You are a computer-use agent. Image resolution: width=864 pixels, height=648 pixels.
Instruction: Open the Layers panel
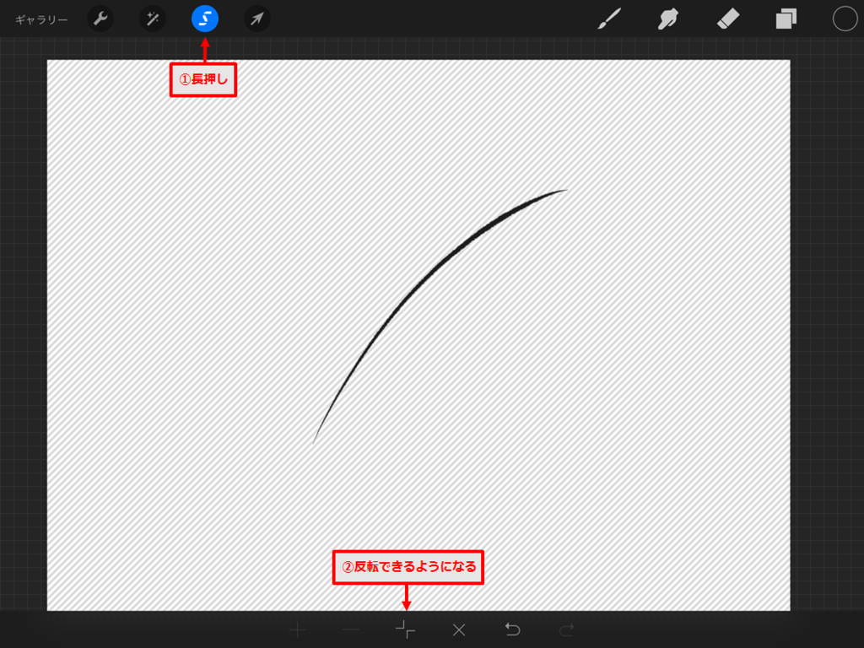tap(786, 19)
